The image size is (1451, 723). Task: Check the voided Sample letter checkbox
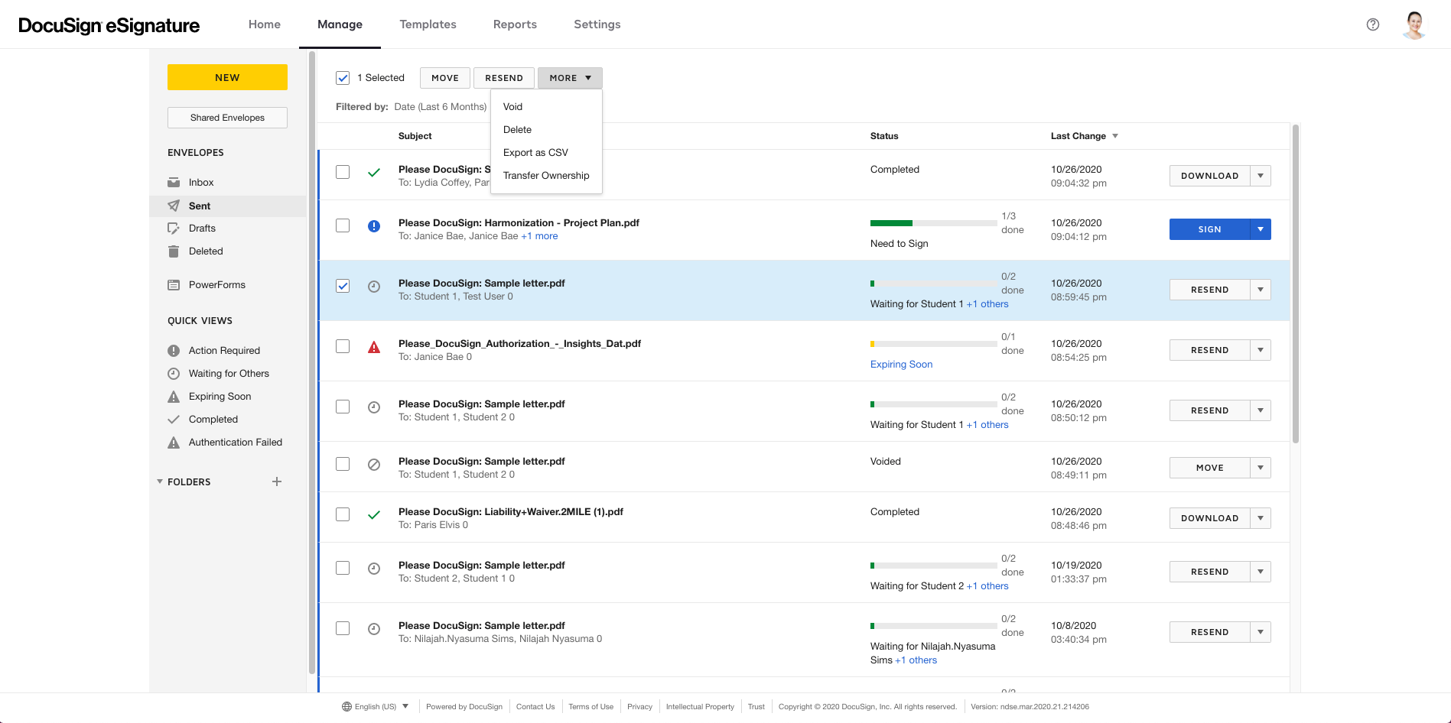343,464
